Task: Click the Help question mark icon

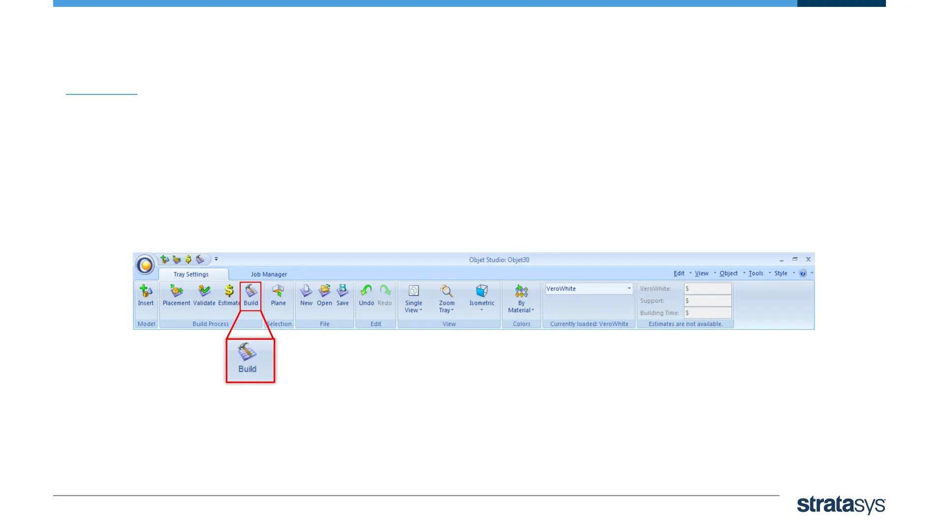Action: coord(803,273)
